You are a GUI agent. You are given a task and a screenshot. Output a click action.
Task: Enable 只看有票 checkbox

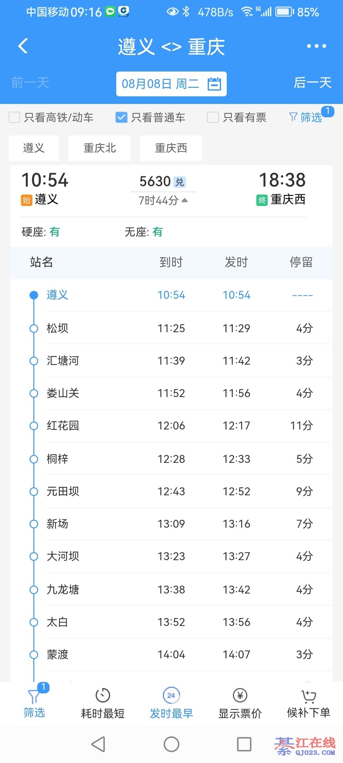[x=212, y=117]
